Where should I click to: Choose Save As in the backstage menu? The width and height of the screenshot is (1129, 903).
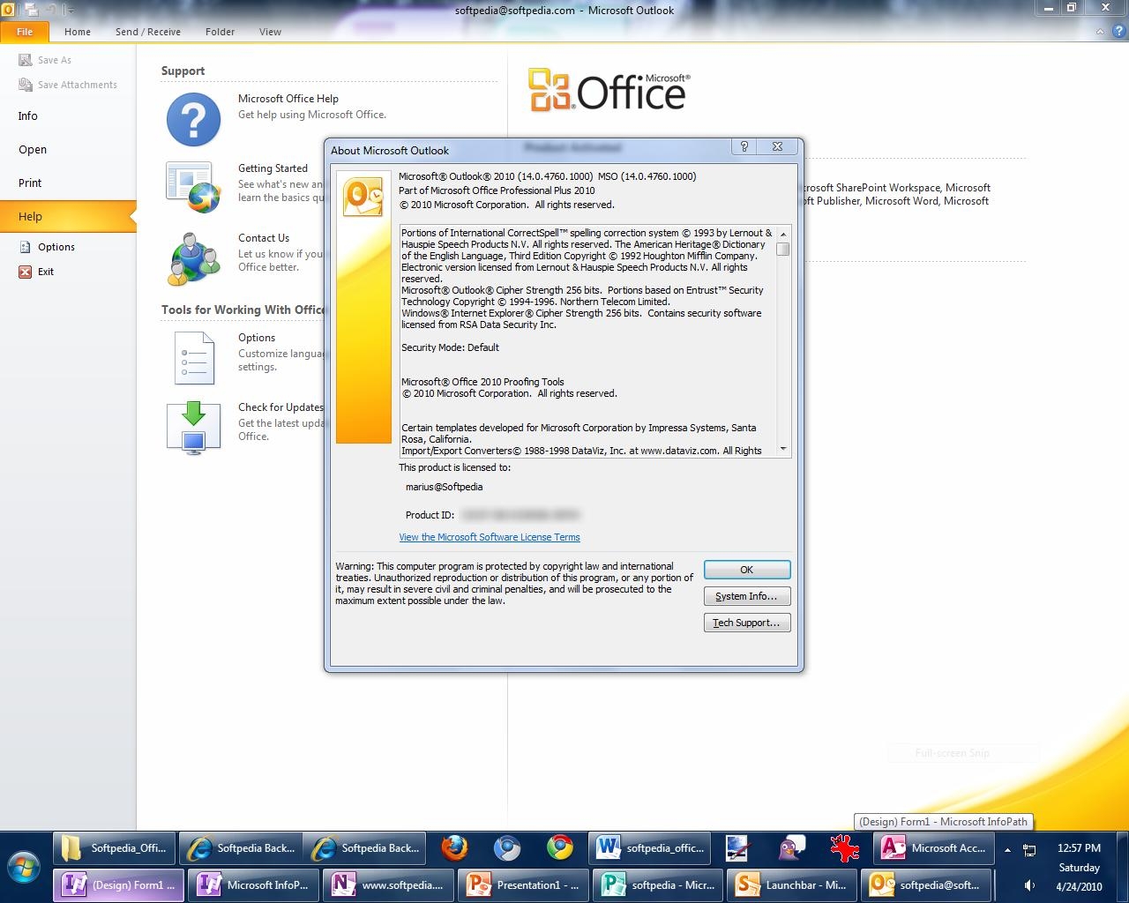[x=45, y=60]
